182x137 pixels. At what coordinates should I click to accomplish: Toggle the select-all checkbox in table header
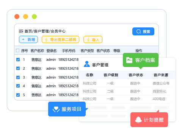pos(18,51)
